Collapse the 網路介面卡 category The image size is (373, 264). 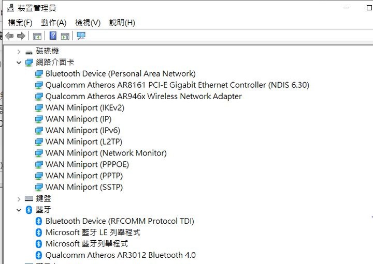(19, 63)
